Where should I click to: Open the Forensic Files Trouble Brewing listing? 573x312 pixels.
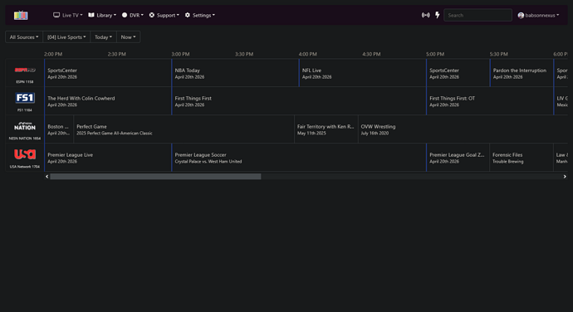(x=522, y=158)
